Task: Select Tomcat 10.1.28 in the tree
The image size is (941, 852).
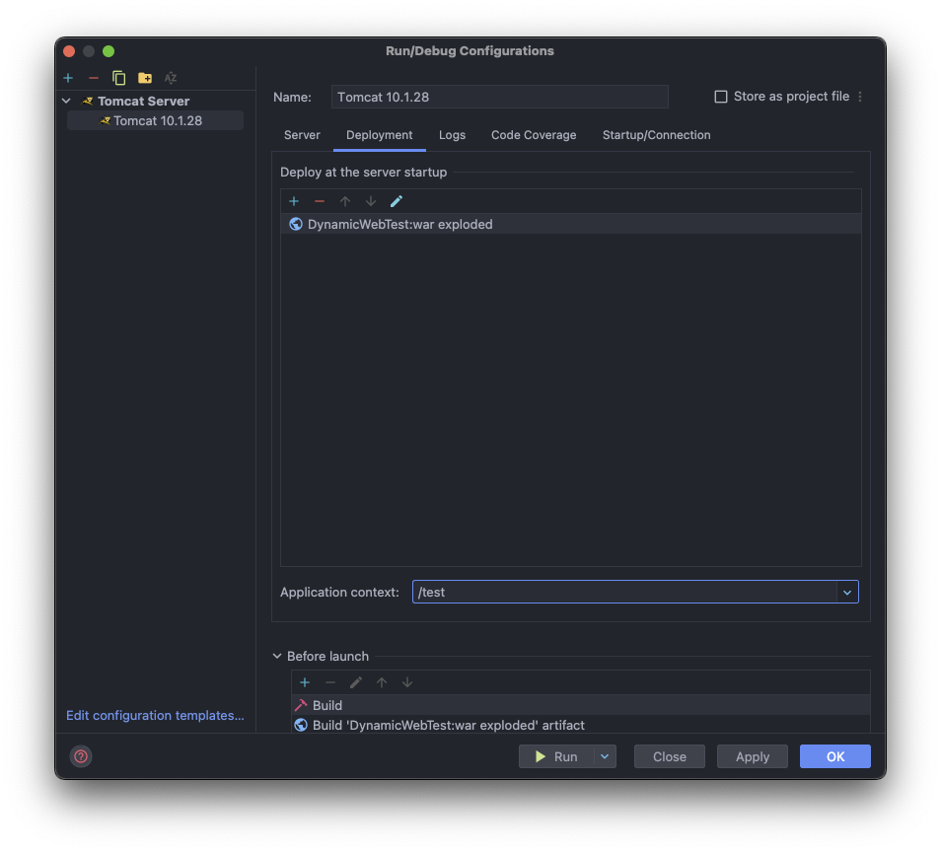Action: (156, 121)
